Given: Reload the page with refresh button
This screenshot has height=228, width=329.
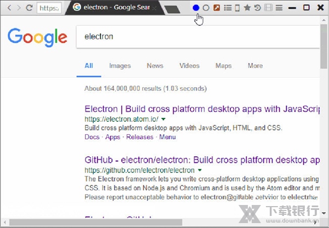Looking at the screenshot, I should 30,8.
